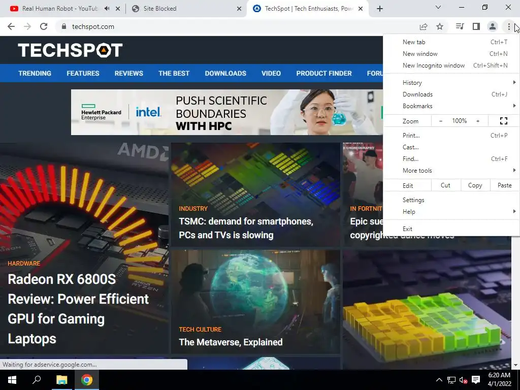Open Settings from the Chrome menu
520x390 pixels.
click(x=451, y=200)
